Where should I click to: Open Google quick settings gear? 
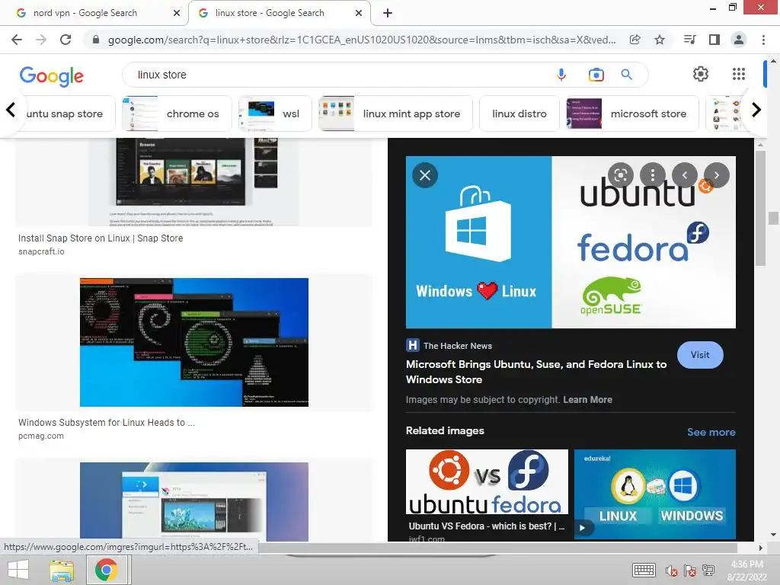click(x=701, y=74)
